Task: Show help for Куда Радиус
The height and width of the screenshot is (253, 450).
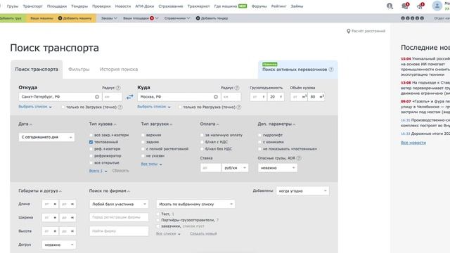Action: pyautogui.click(x=237, y=88)
